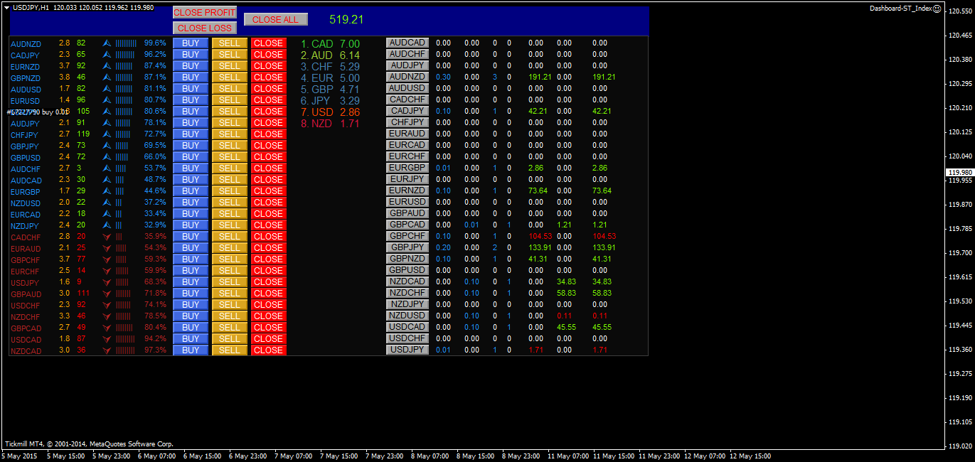The height and width of the screenshot is (462, 975).
Task: Click the USDCAD pair button in right table
Action: [407, 327]
